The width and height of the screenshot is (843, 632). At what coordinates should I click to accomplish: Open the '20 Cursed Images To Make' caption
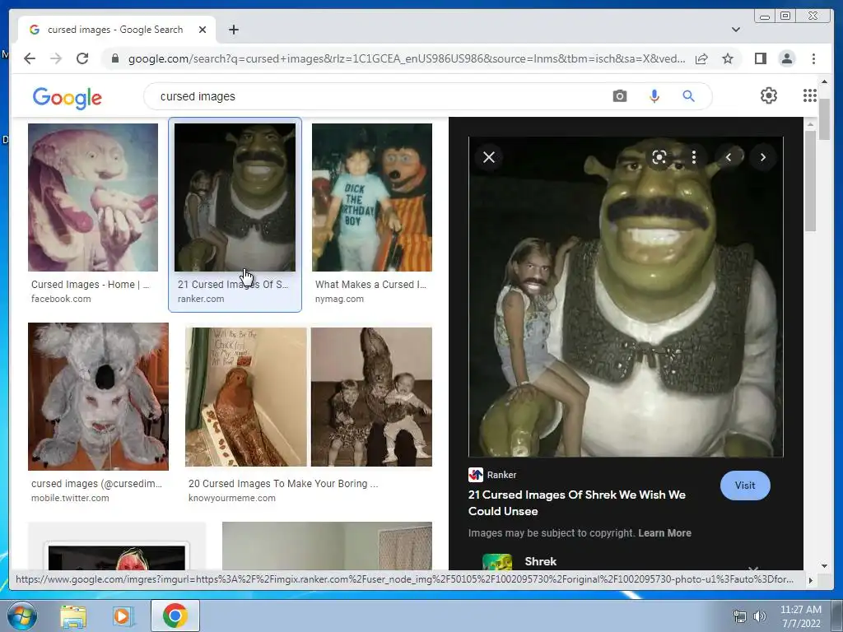click(283, 484)
